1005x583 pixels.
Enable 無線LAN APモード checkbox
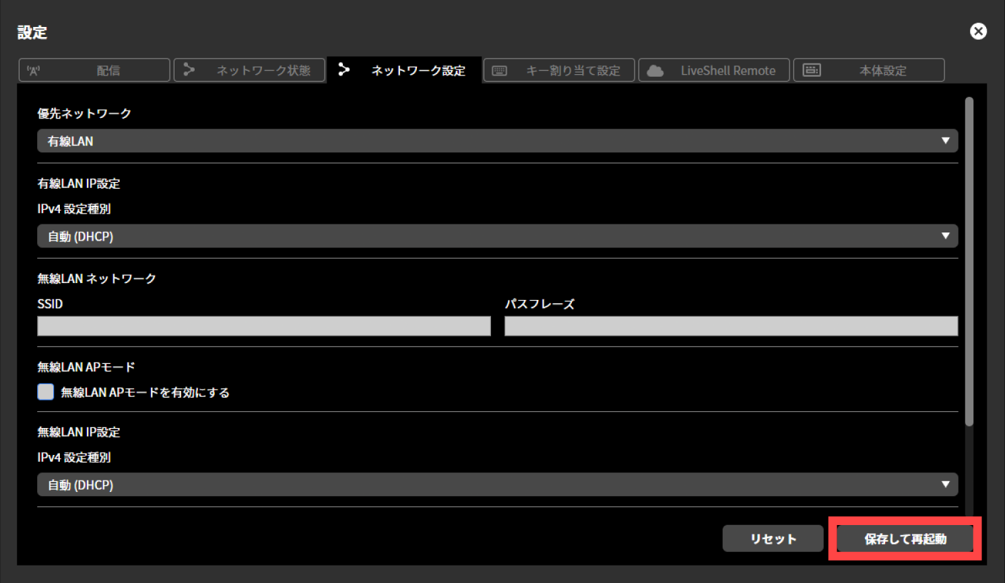tap(44, 391)
